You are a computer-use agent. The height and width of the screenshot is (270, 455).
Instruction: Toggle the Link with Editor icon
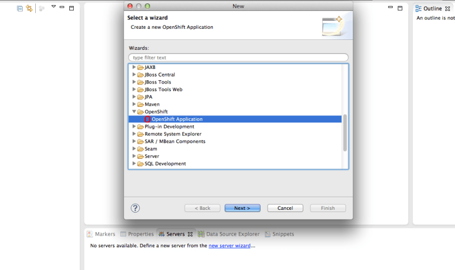coord(29,9)
